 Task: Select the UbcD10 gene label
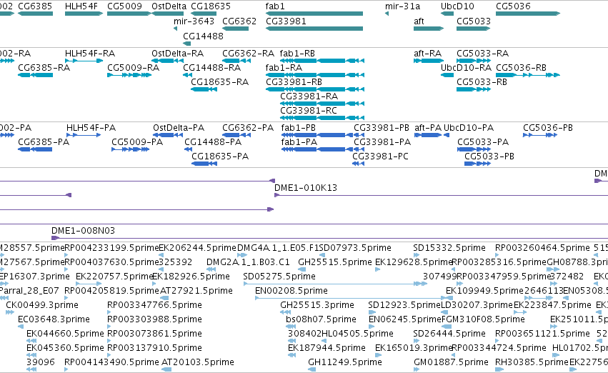click(x=457, y=6)
